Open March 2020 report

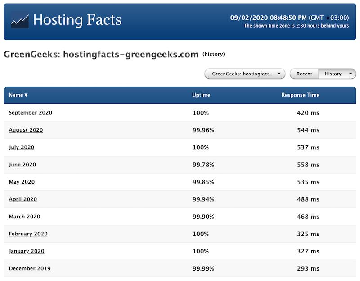[24, 217]
